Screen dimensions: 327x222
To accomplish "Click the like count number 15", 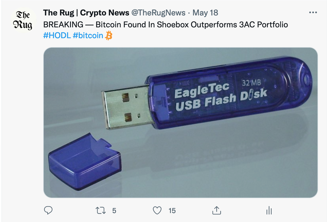I will tap(172, 211).
